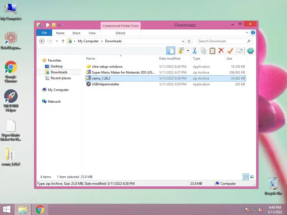
Task: Click the Paste clipboard icon
Action: (x=212, y=51)
